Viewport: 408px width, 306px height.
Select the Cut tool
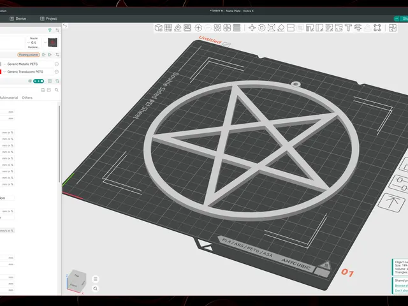coord(291,28)
